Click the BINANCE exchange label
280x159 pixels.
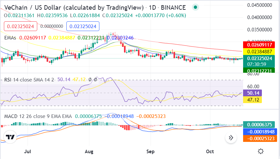(x=173, y=8)
